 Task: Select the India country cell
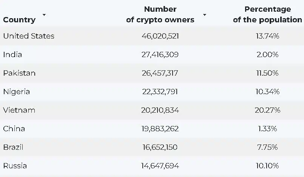[x=12, y=54]
